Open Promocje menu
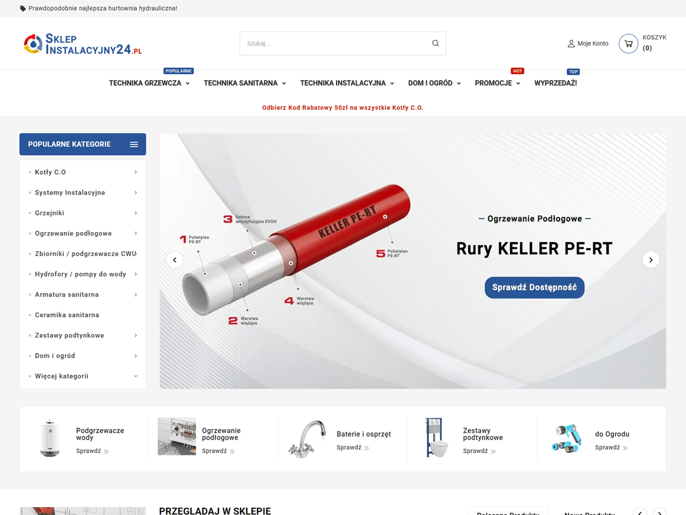The image size is (686, 515). 493,83
